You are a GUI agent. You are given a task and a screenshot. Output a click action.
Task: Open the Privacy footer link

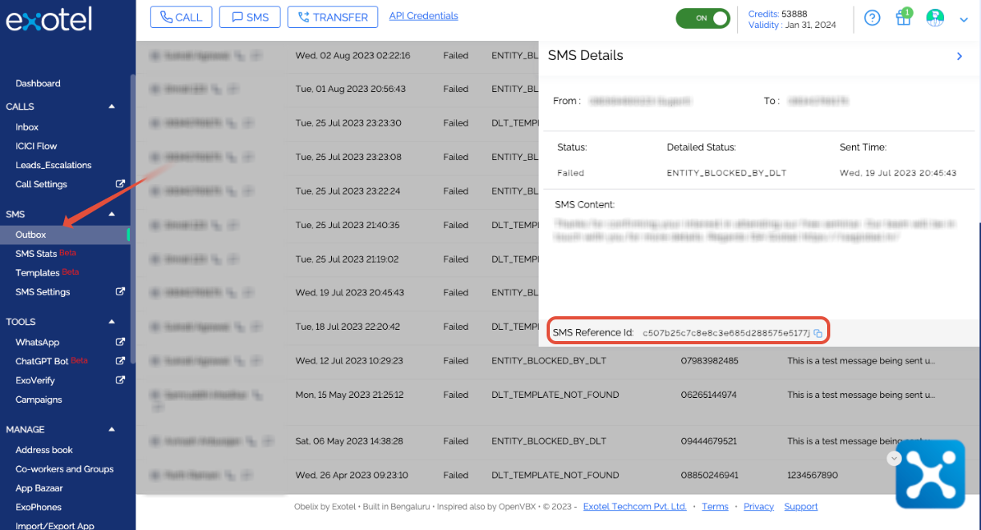(759, 507)
